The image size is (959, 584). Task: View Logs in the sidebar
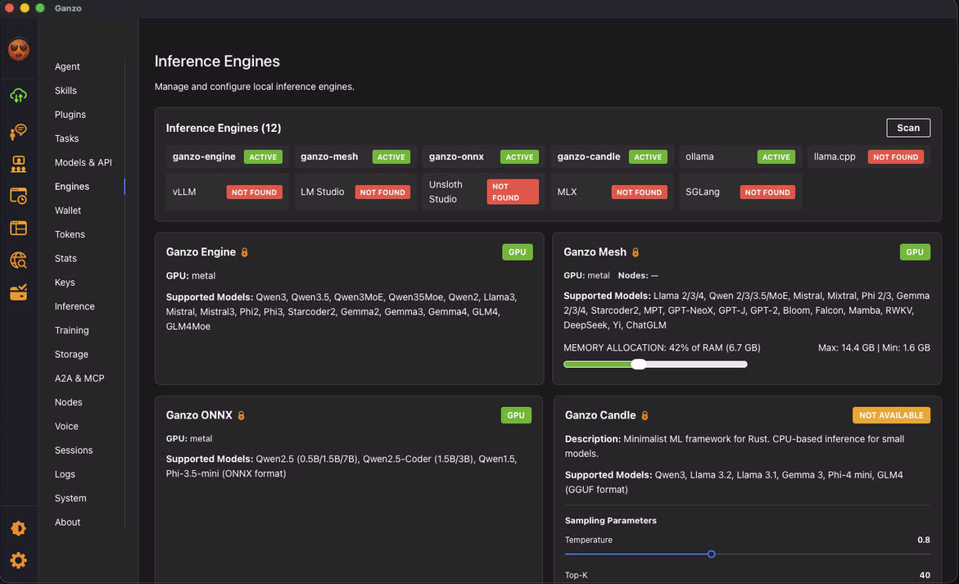point(65,474)
